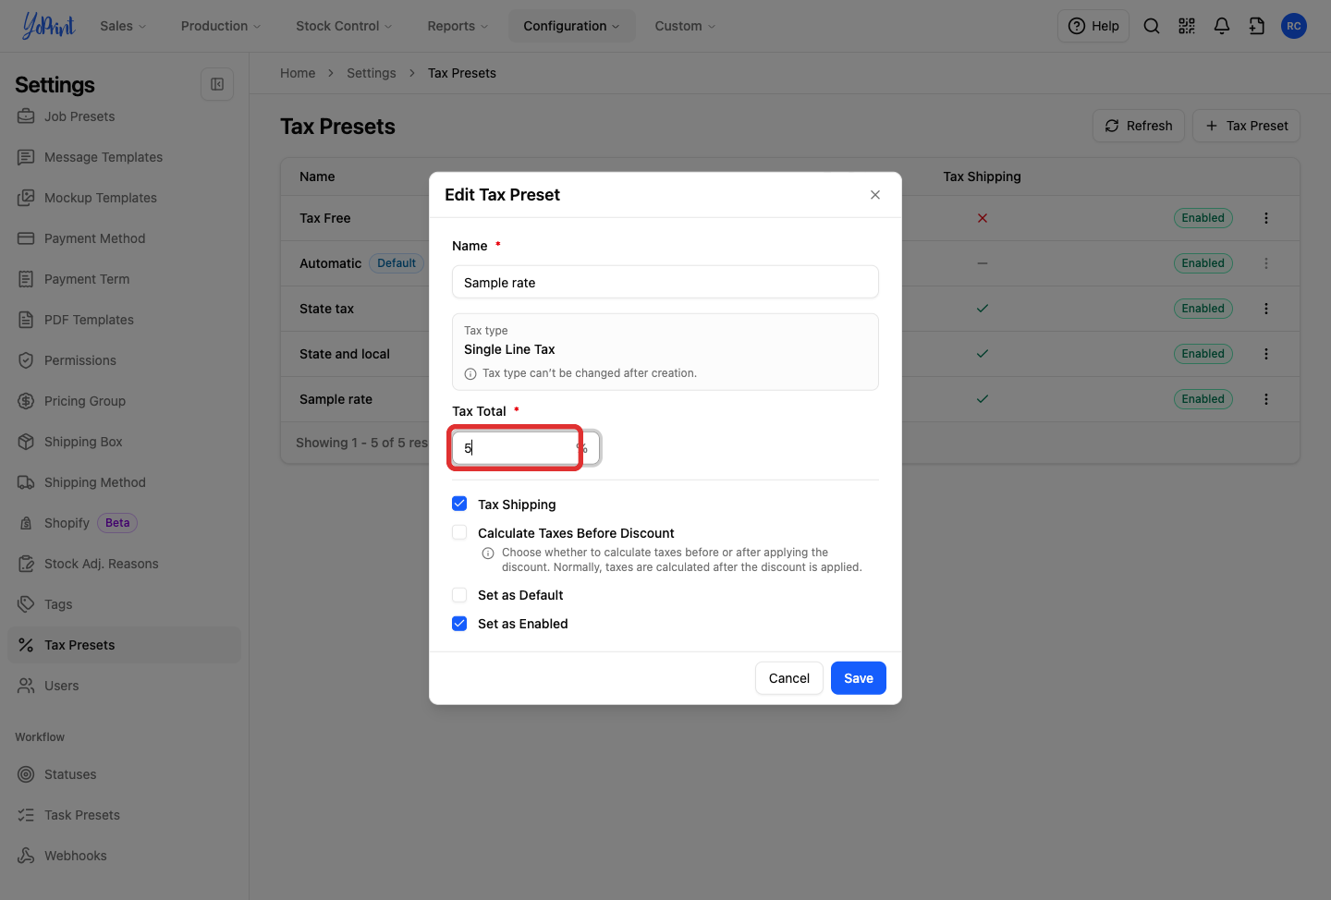Image resolution: width=1331 pixels, height=900 pixels.
Task: Click the Tax Shipping column header
Action: 982,176
